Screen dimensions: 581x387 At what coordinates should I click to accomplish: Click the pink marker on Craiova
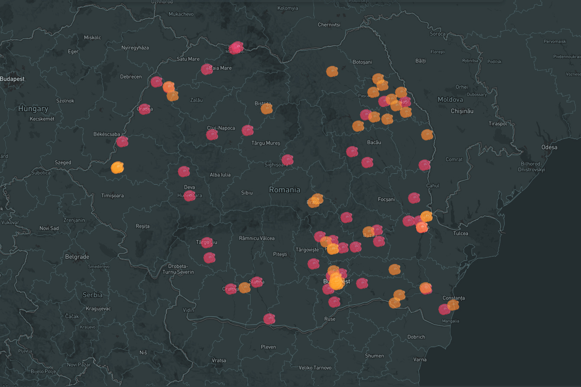coord(231,289)
